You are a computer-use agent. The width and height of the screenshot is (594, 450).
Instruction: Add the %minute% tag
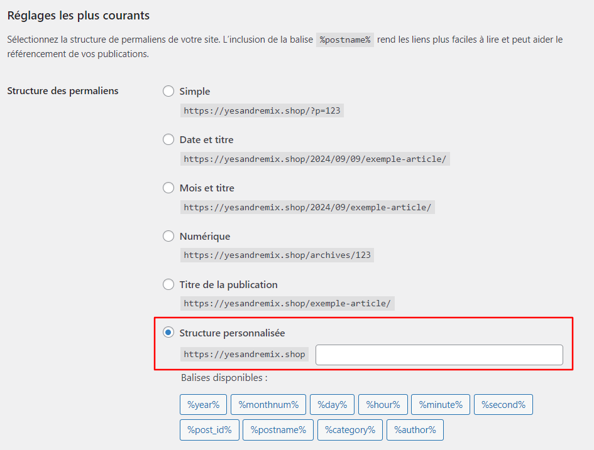[x=440, y=404]
